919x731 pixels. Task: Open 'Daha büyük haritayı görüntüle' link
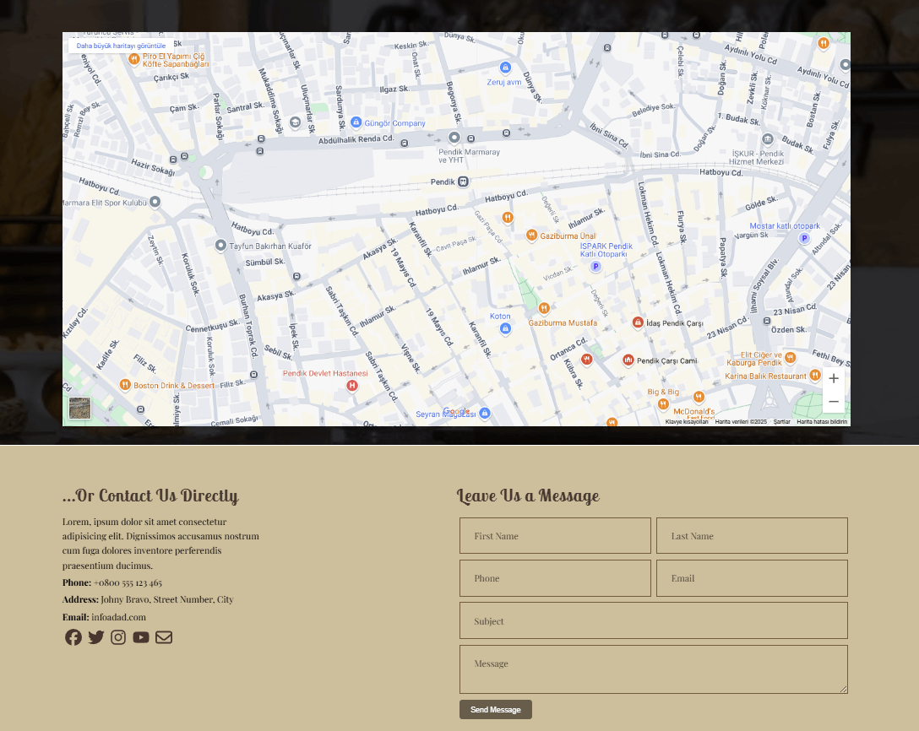click(121, 46)
